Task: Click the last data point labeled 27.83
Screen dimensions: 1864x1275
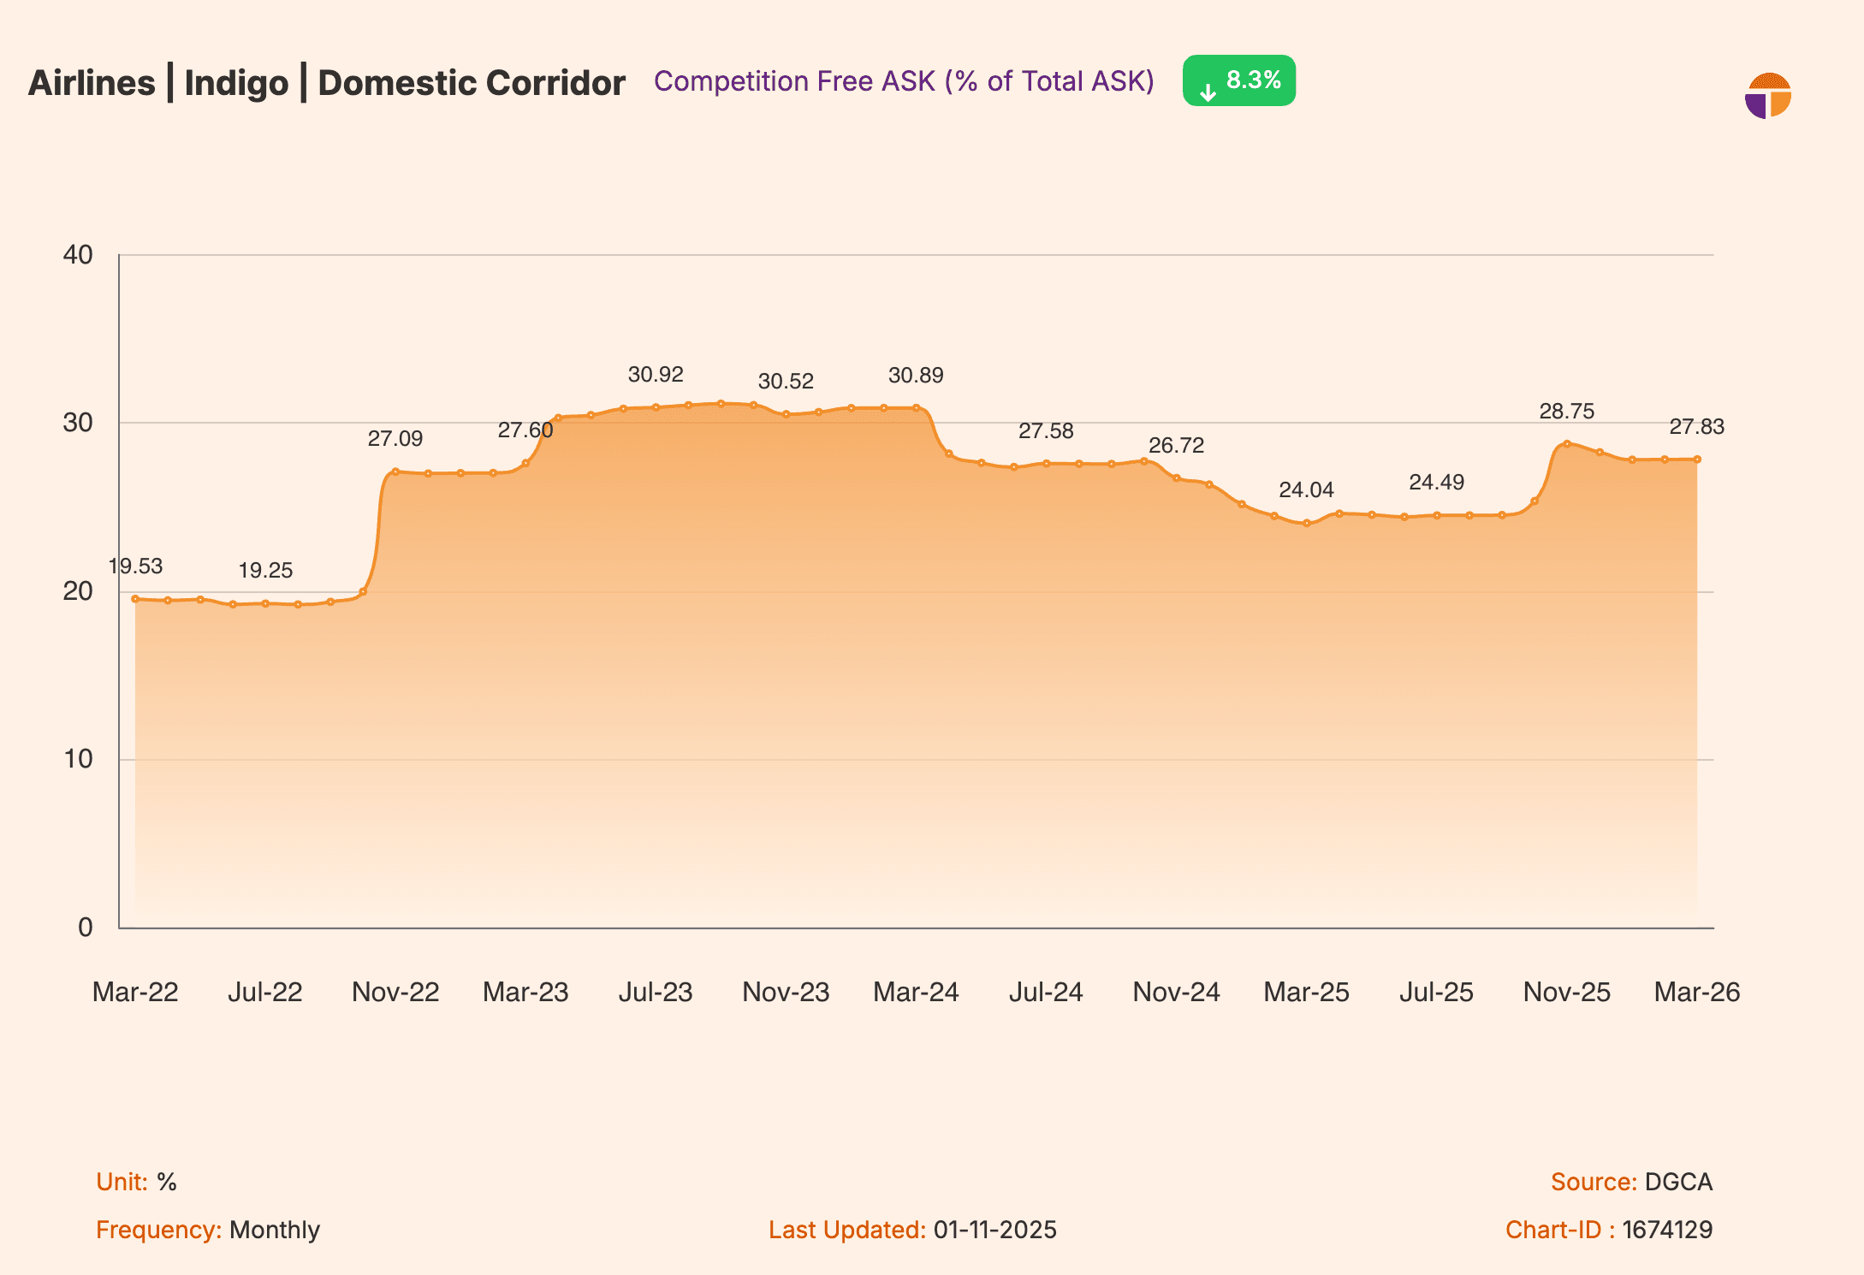Action: point(1696,459)
